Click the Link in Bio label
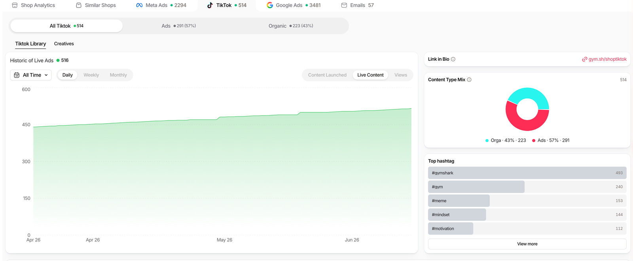The width and height of the screenshot is (633, 261). pyautogui.click(x=438, y=59)
